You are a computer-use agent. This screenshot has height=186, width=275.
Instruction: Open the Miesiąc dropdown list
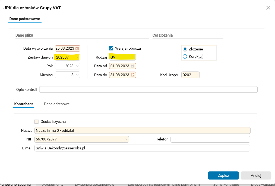pyautogui.click(x=77, y=75)
